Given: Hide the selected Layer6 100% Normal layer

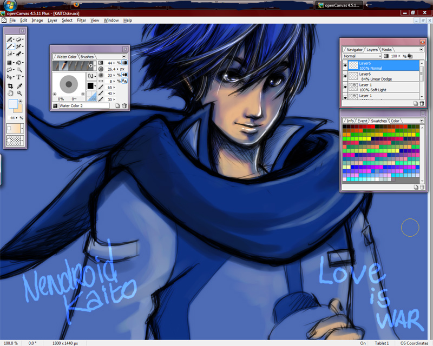Looking at the screenshot, I should tap(345, 65).
